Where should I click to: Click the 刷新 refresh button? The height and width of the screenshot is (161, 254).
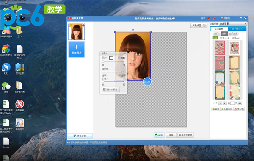click(x=216, y=109)
